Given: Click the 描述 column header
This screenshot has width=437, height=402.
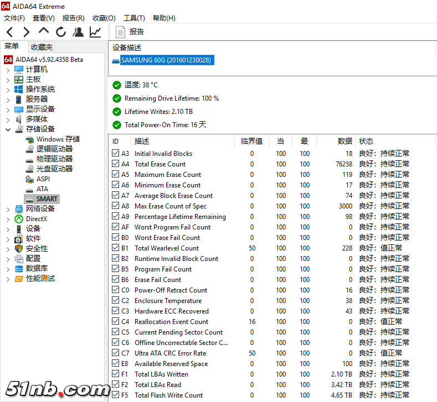Looking at the screenshot, I should pos(142,141).
